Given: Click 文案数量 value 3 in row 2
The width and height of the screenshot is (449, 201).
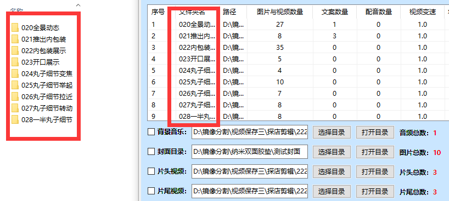Looking at the screenshot, I should pyautogui.click(x=334, y=36).
